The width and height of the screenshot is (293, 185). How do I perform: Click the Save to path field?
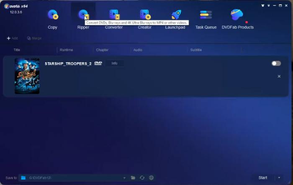pos(73,178)
